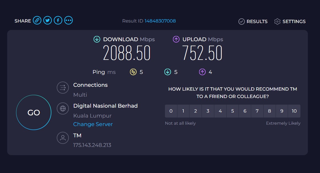Share result on Facebook

point(58,20)
